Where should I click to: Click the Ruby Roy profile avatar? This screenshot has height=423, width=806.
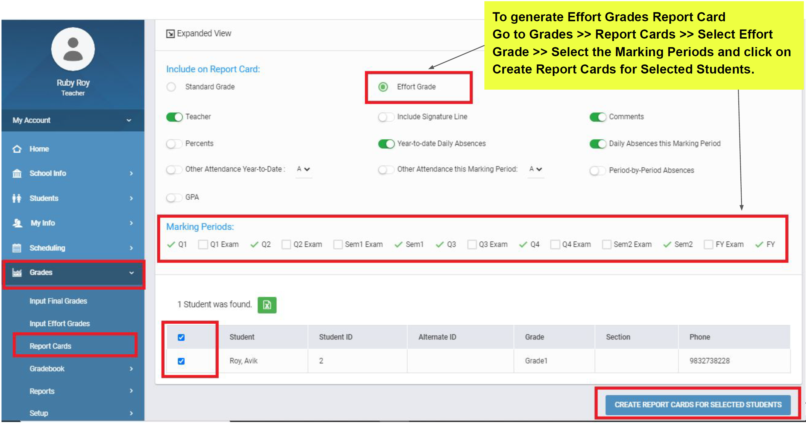73,50
